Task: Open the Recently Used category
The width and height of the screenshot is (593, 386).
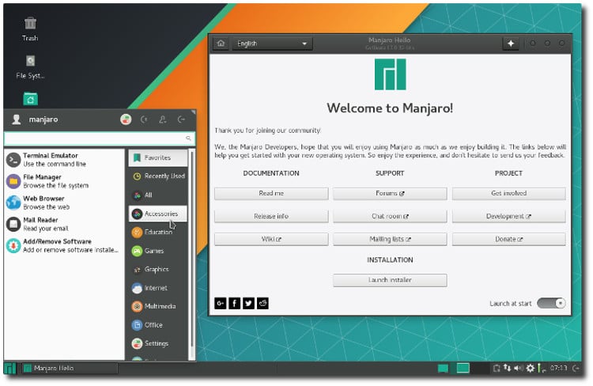Action: point(158,176)
